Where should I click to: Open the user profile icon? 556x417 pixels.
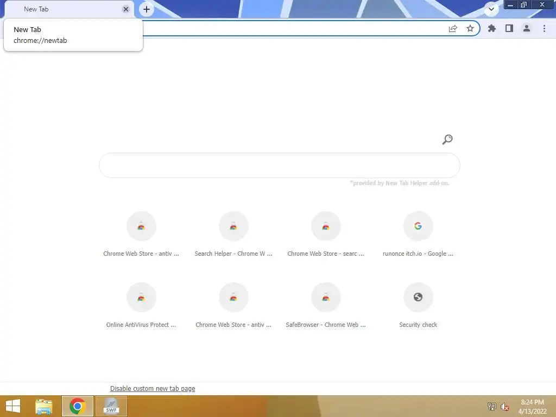click(x=527, y=28)
